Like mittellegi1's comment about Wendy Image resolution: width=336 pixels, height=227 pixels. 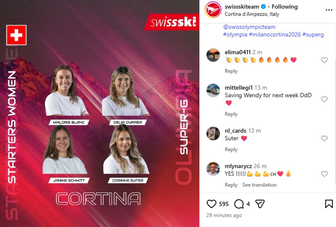pyautogui.click(x=324, y=99)
